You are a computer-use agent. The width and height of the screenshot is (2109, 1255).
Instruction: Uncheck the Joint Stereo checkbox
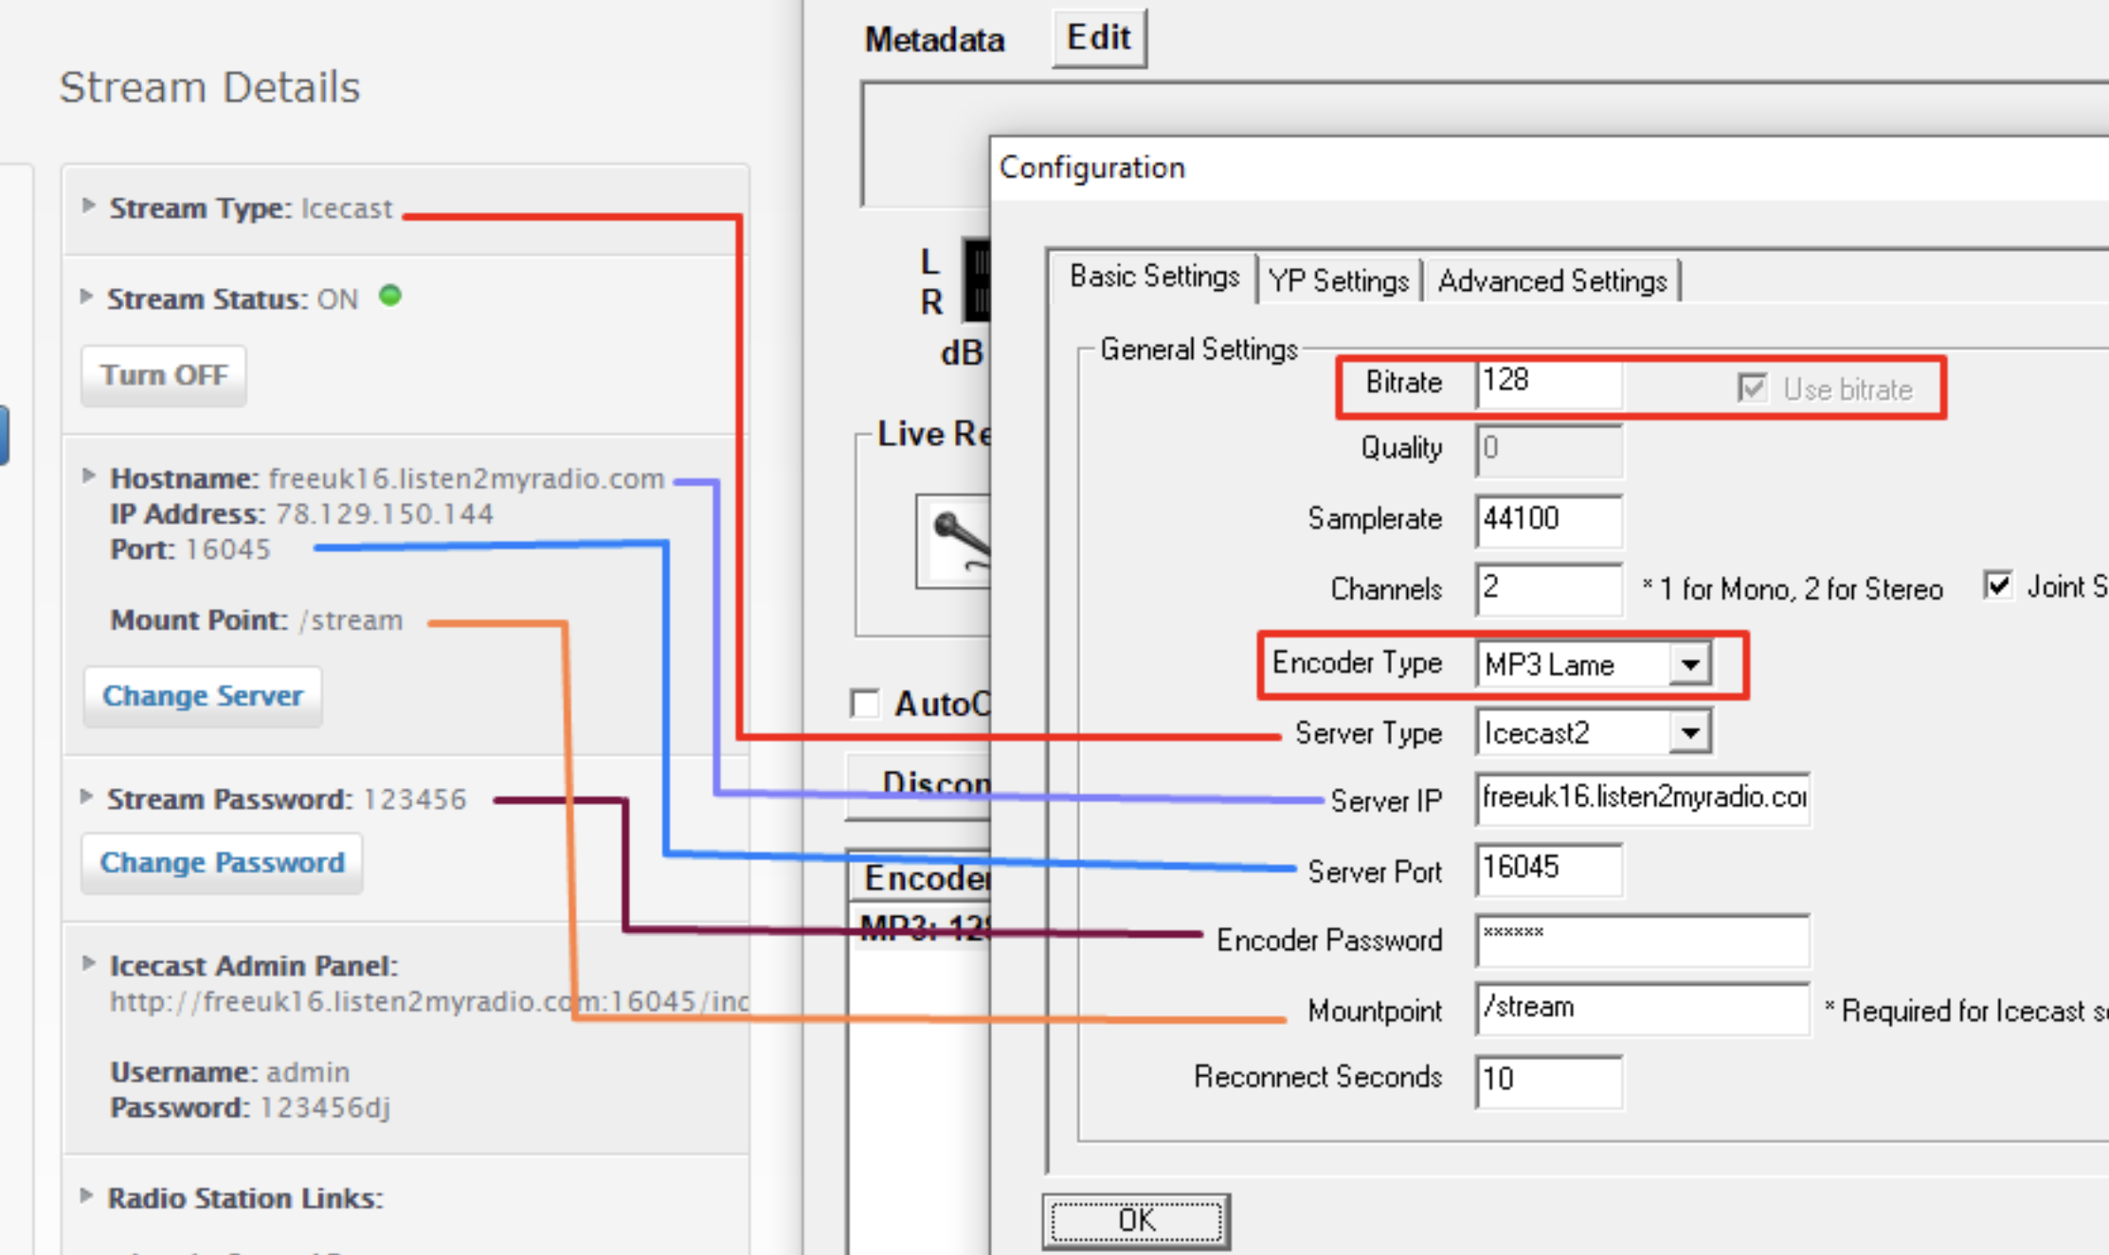tap(1997, 585)
